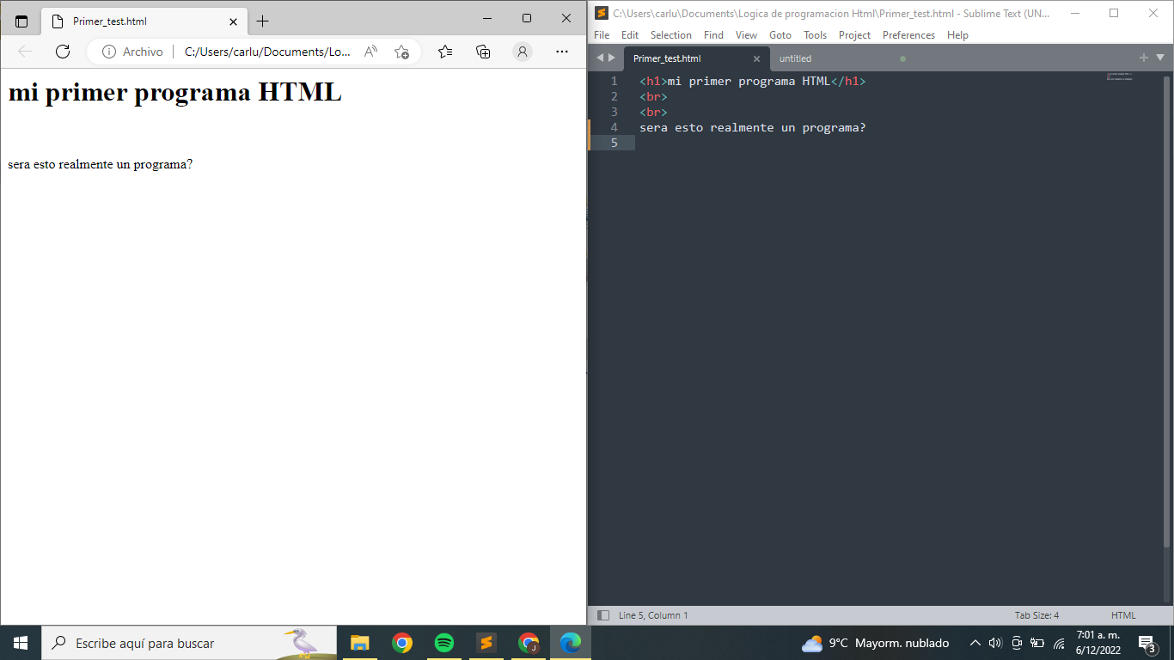Screen dimensions: 1174x660
Task: Open a new tab in Edge
Action: coord(263,21)
